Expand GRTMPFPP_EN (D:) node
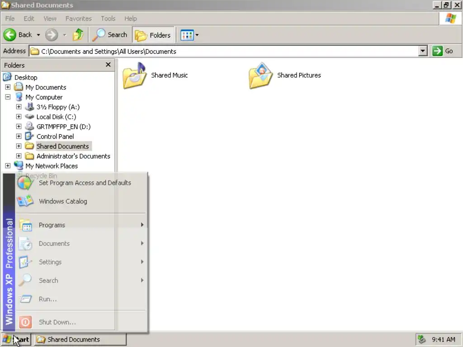Image resolution: width=463 pixels, height=347 pixels. coord(19,127)
